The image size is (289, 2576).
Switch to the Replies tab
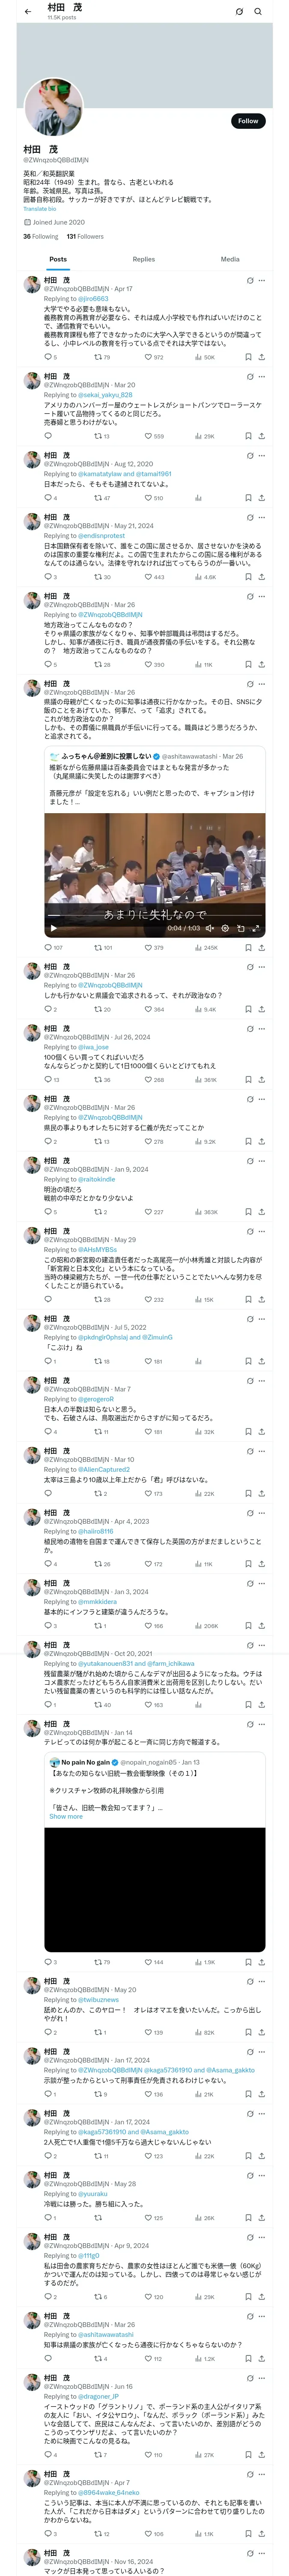pyautogui.click(x=143, y=259)
